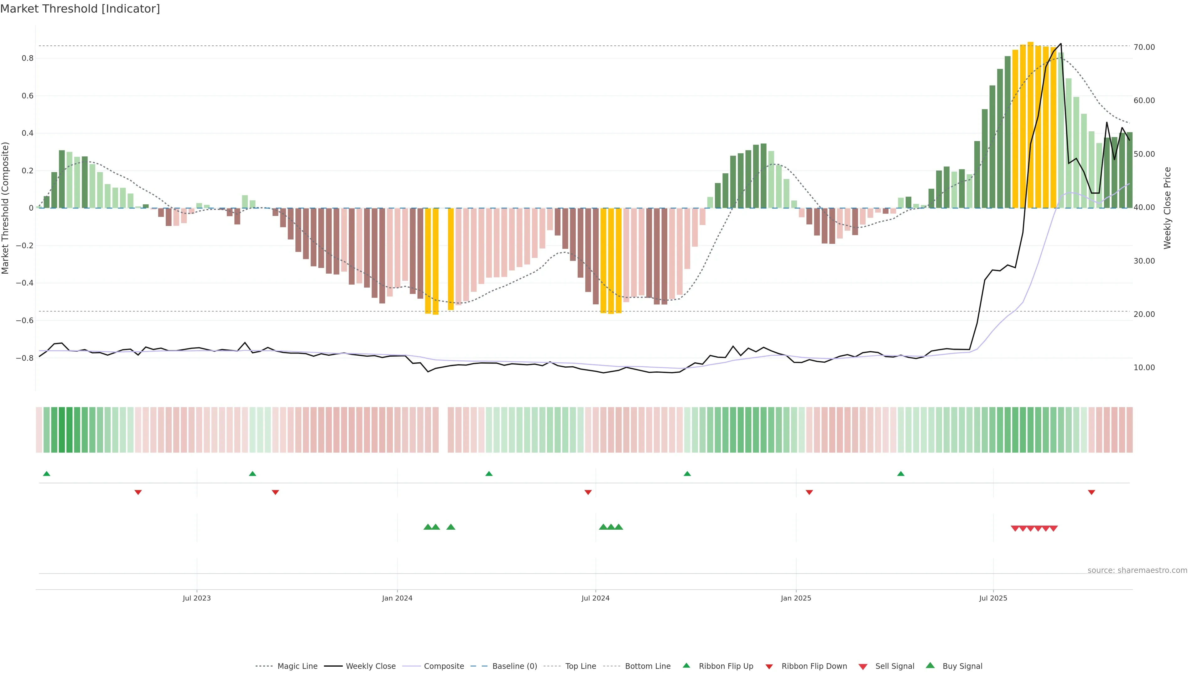Viewport: 1203px width, 677px height.
Task: Toggle Baseline (0) legend entry
Action: point(515,666)
